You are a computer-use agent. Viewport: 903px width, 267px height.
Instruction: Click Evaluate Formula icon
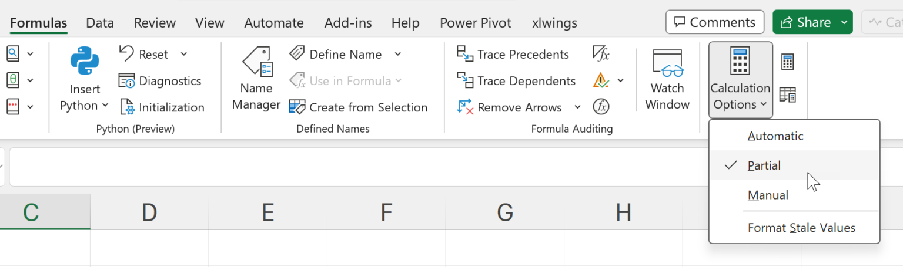(x=601, y=107)
